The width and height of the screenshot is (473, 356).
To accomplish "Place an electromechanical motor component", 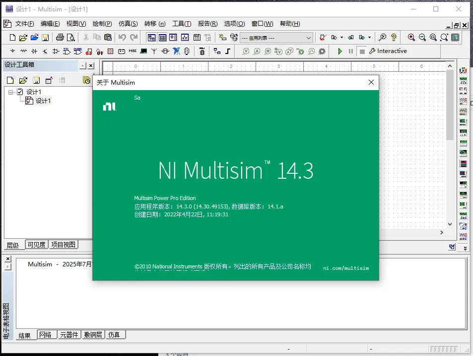I will pos(165,51).
